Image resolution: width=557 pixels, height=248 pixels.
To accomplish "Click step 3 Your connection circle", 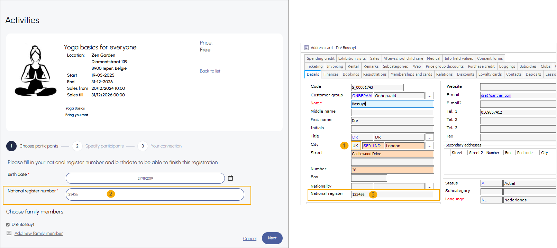I will coord(143,146).
